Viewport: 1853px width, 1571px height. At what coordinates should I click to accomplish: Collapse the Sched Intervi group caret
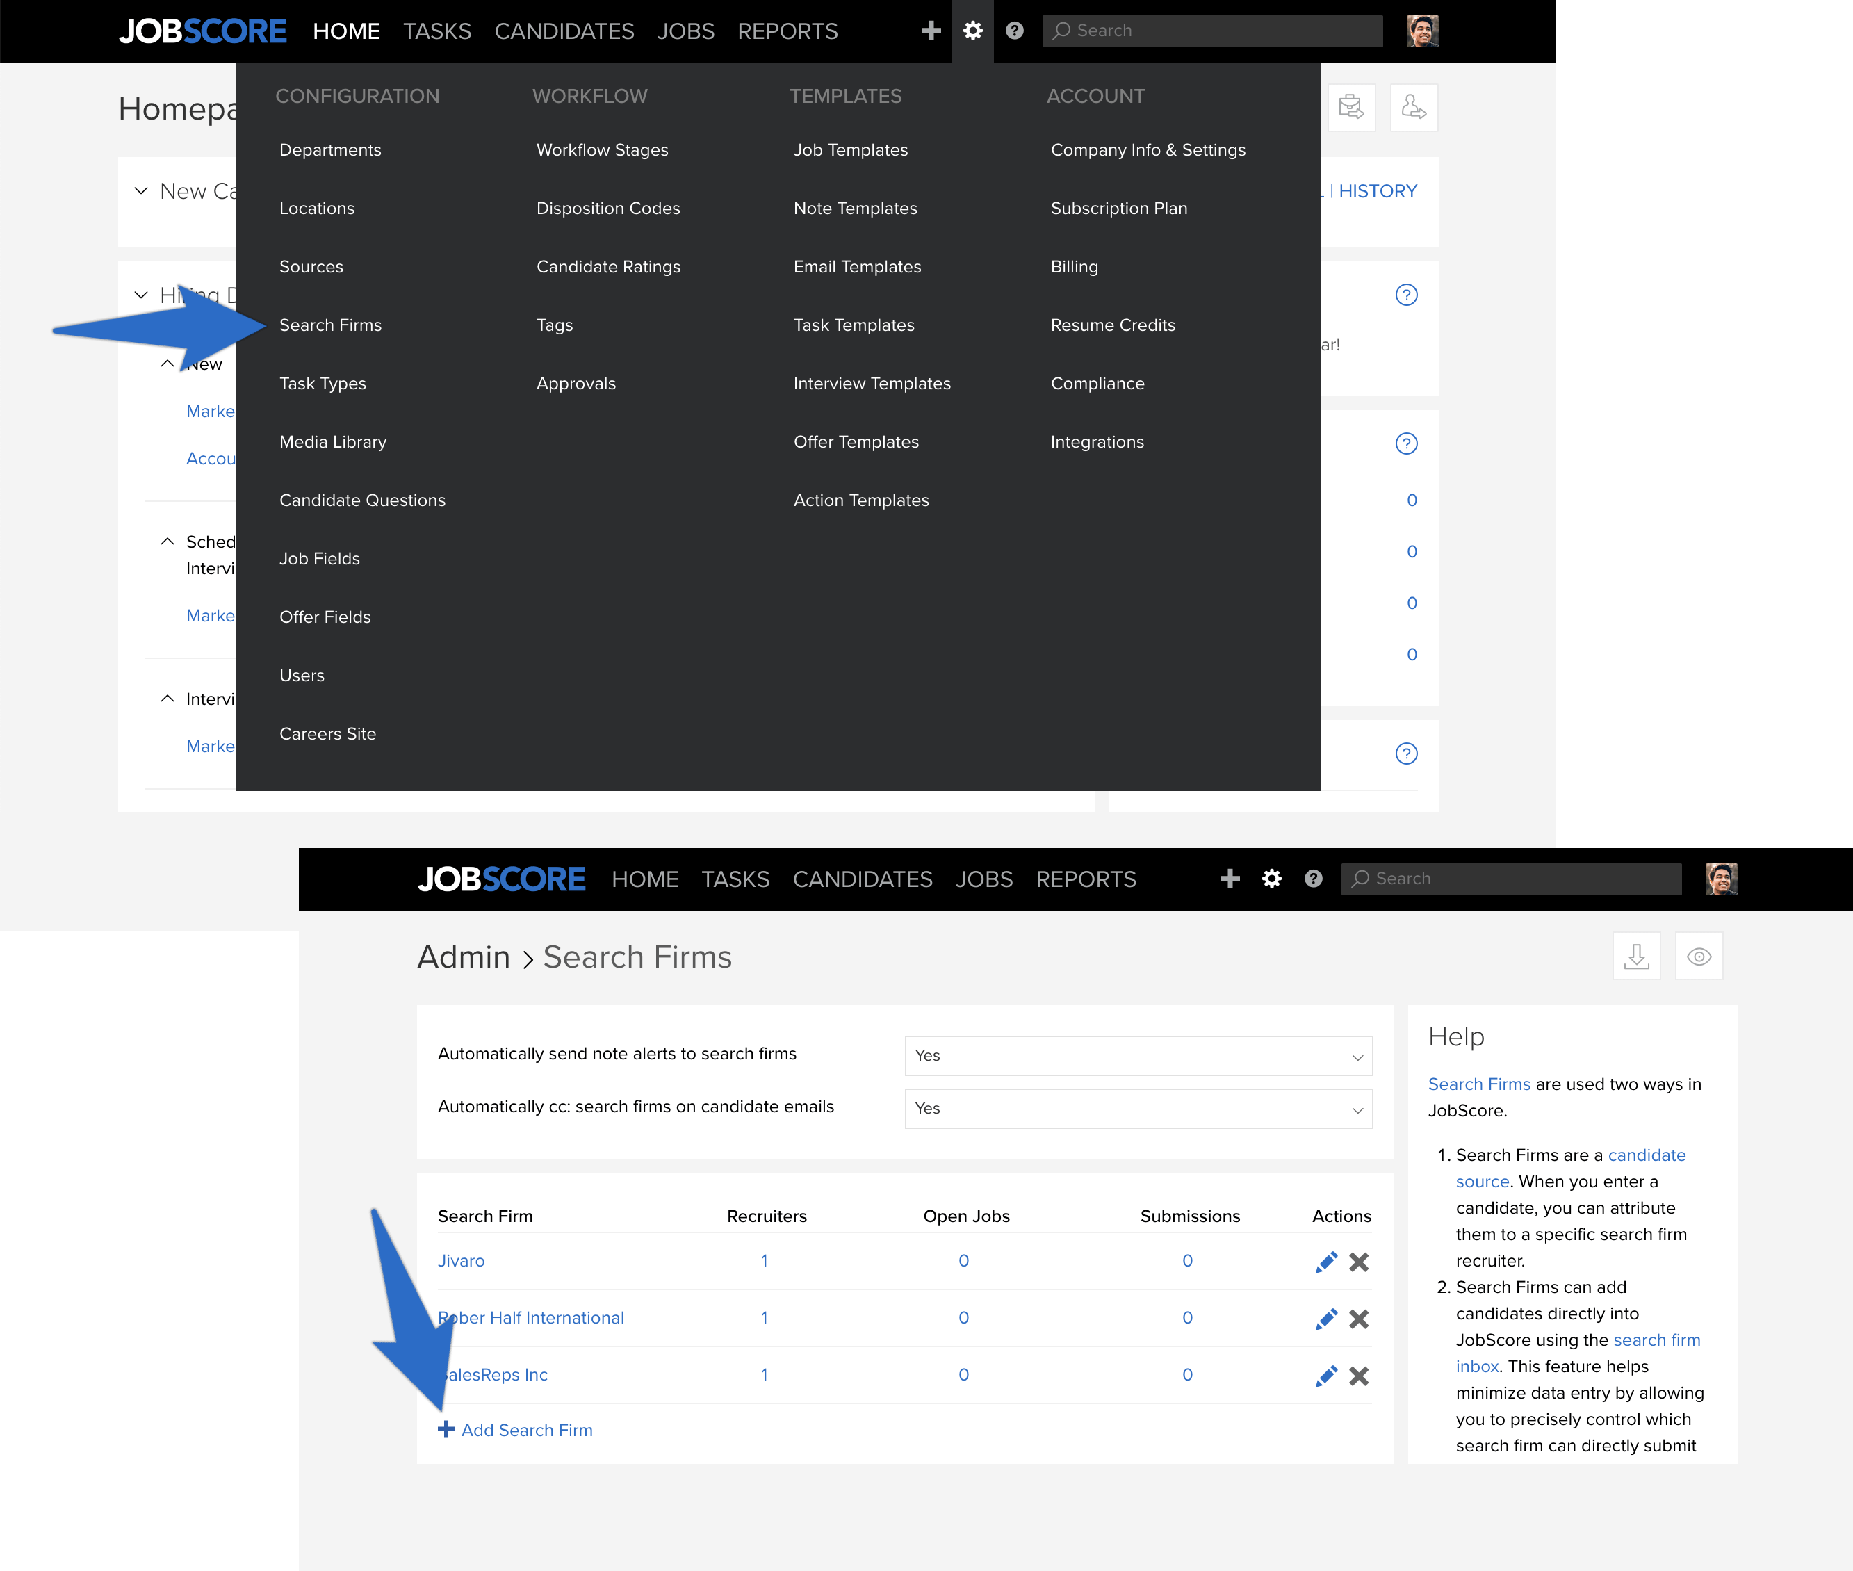tap(167, 542)
